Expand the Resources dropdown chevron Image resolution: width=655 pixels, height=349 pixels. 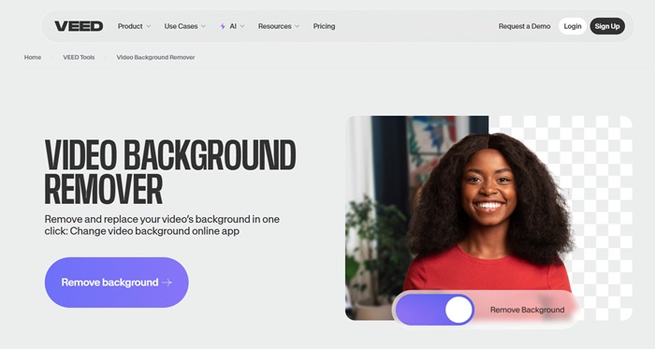[297, 26]
